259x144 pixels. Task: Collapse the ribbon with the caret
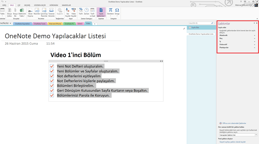point(257,18)
